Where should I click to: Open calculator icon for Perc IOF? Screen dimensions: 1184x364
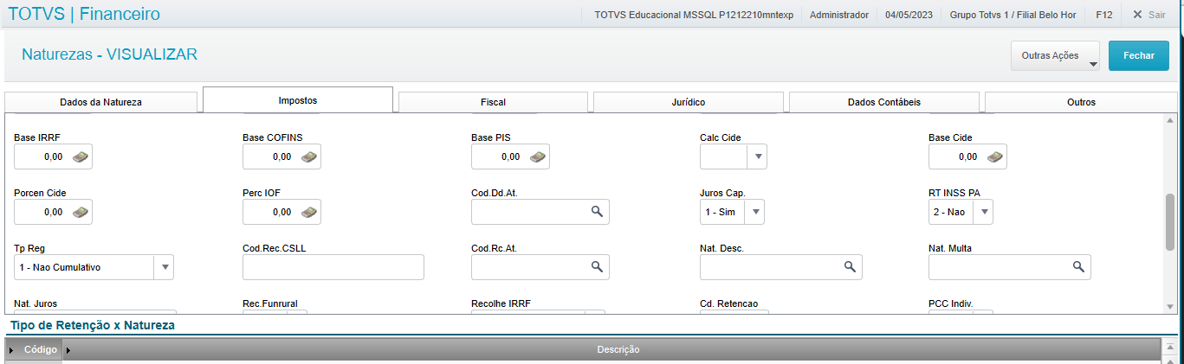tap(310, 212)
